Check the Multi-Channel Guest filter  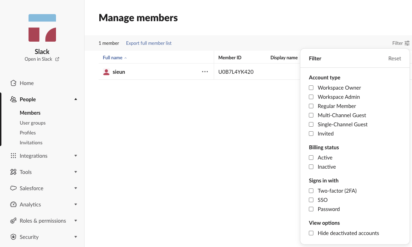click(x=311, y=115)
